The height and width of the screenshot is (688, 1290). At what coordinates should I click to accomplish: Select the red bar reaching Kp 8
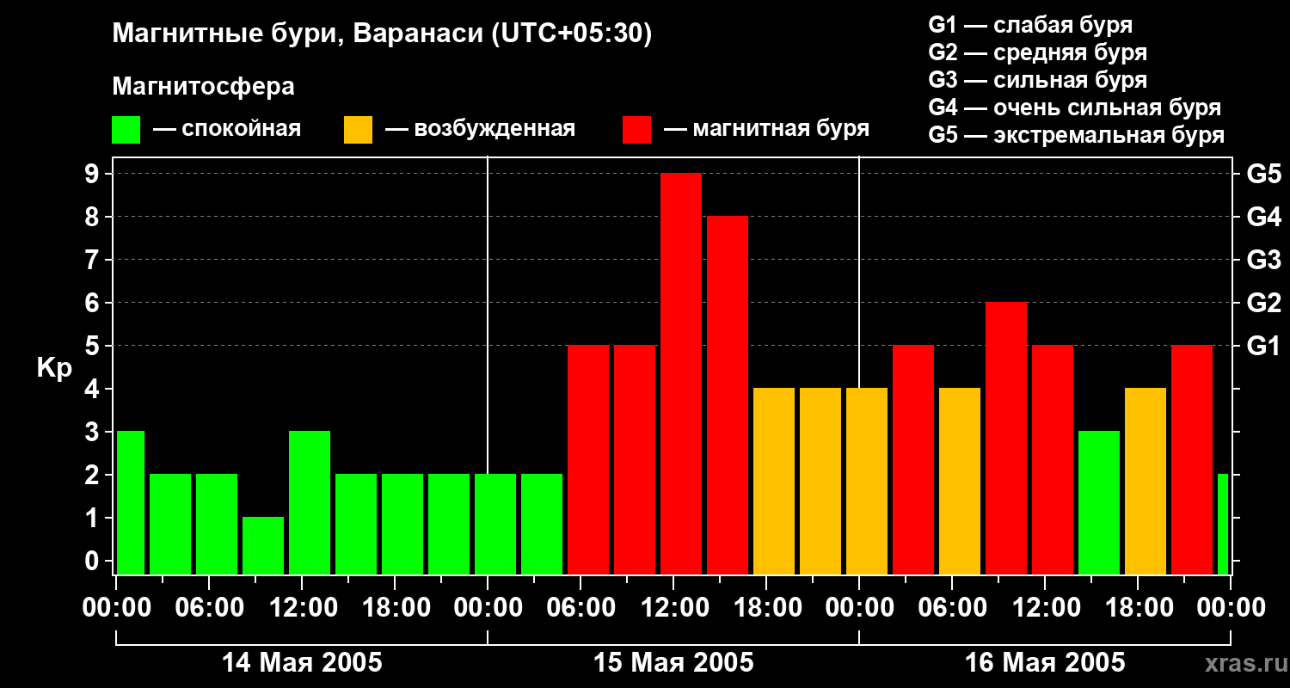point(728,396)
